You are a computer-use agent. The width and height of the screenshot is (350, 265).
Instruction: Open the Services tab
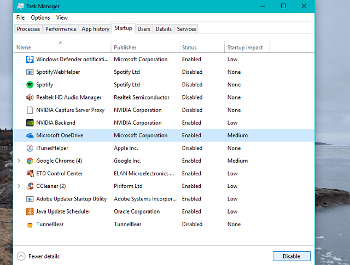(x=186, y=29)
